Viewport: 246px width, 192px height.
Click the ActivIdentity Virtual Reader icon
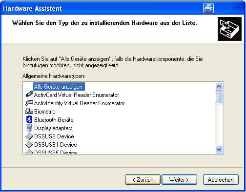pyautogui.click(x=29, y=103)
